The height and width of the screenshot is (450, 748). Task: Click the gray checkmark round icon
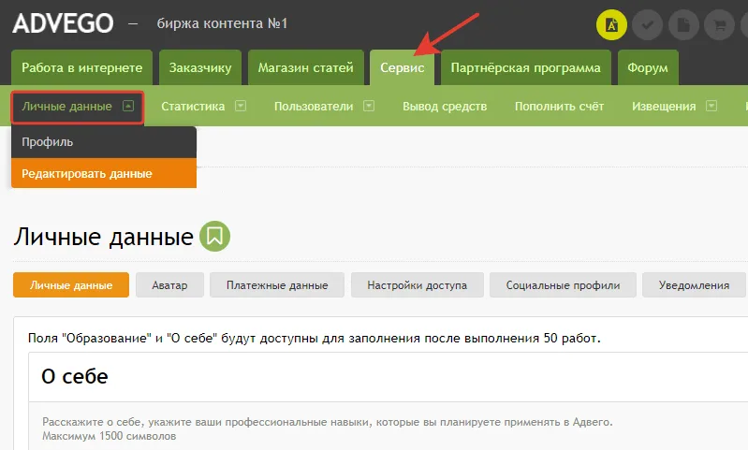[x=647, y=24]
